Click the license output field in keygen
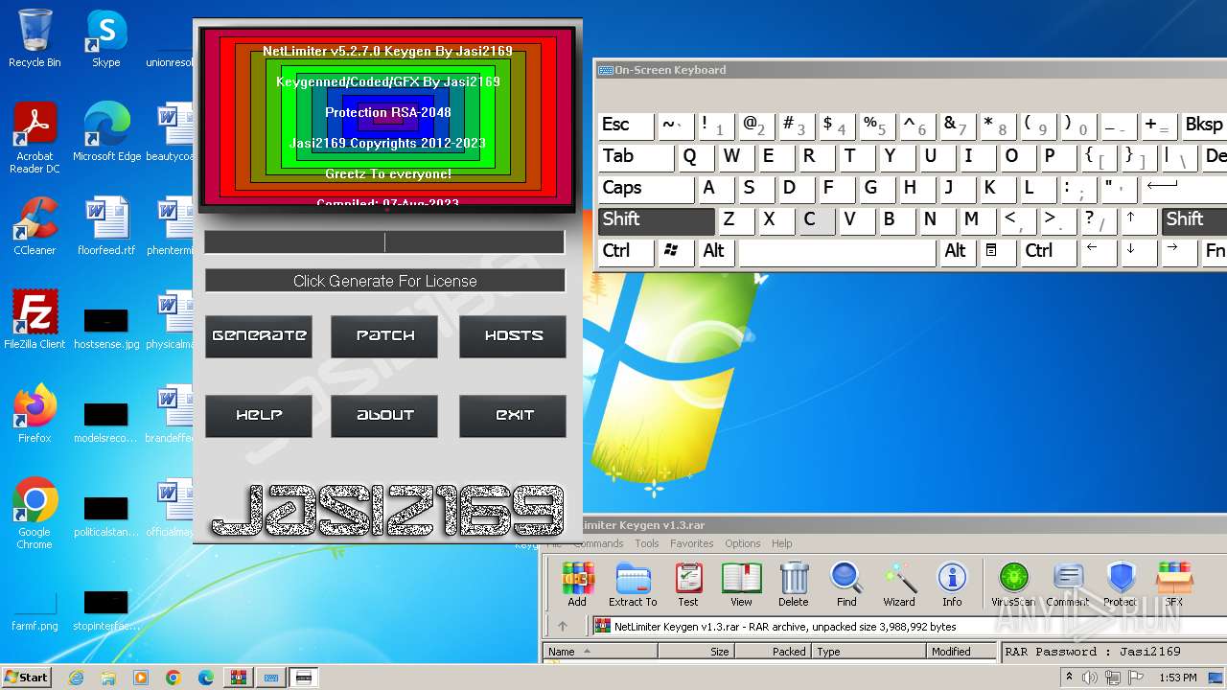The width and height of the screenshot is (1227, 690). [384, 281]
